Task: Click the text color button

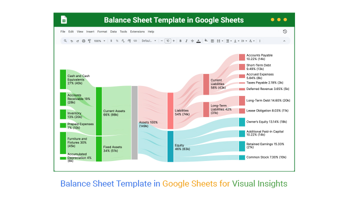Action: [x=199, y=41]
